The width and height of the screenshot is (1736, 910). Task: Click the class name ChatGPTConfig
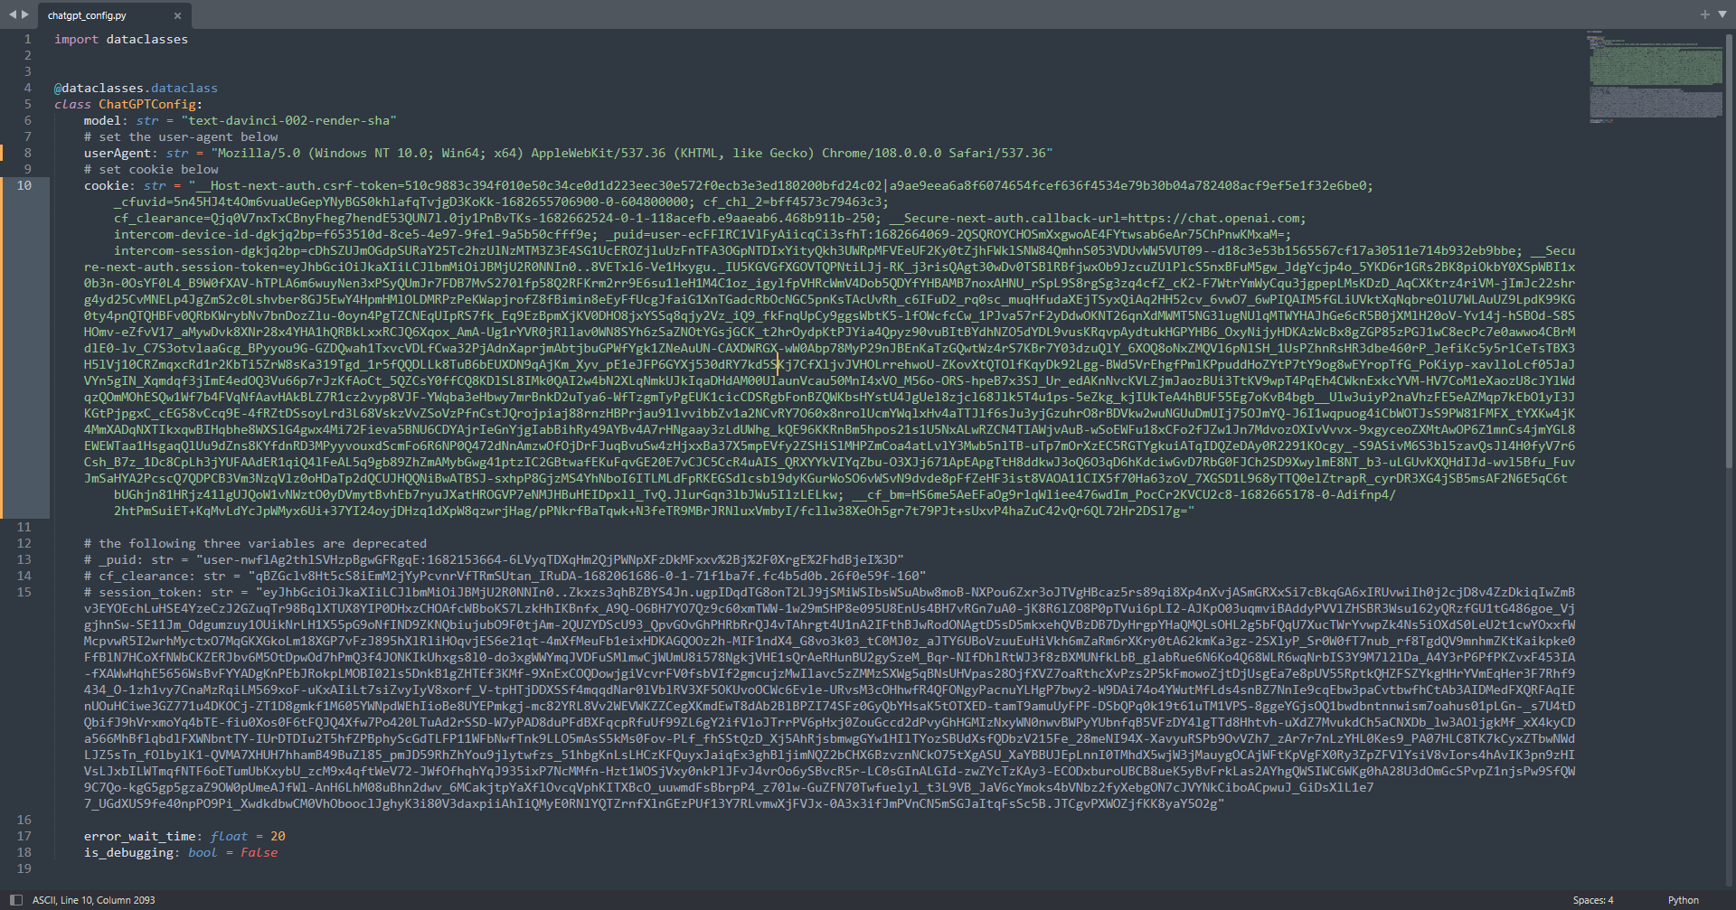click(x=147, y=104)
